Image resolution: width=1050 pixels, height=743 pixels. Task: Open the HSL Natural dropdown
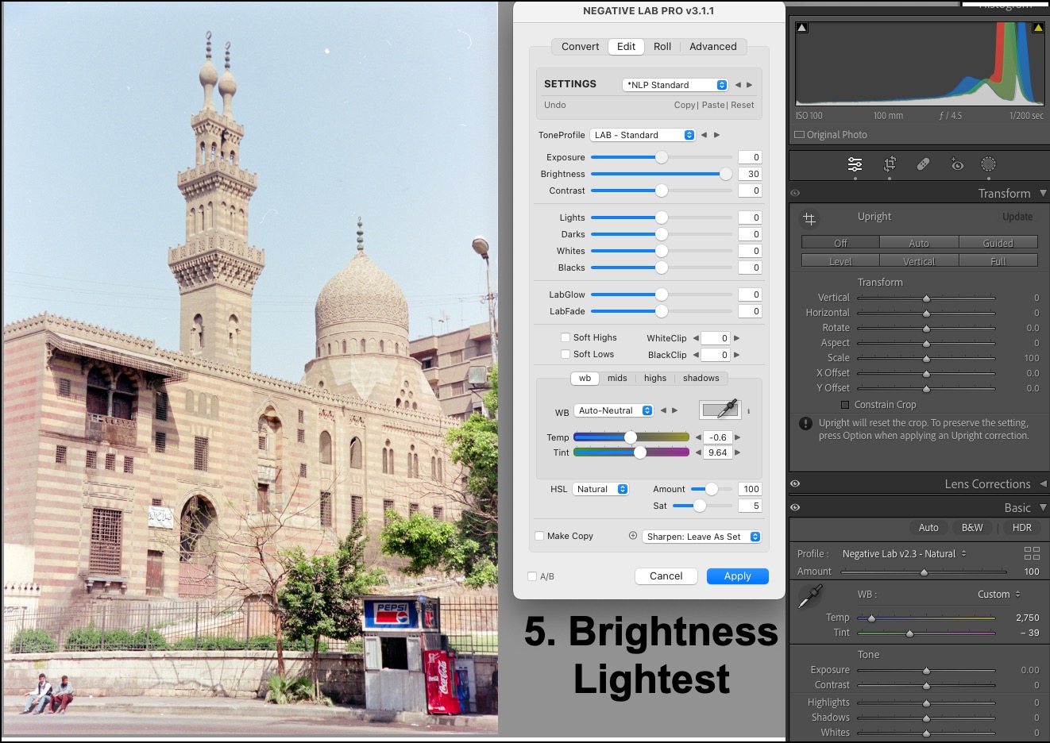point(600,489)
